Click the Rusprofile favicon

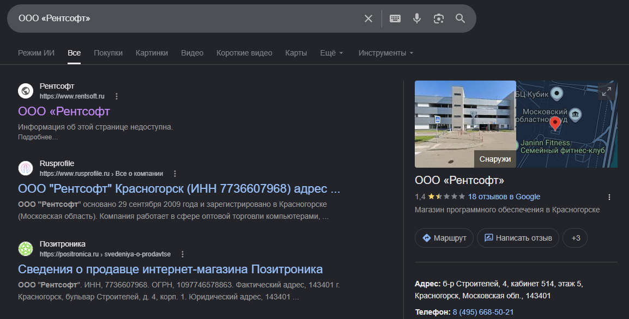26,168
